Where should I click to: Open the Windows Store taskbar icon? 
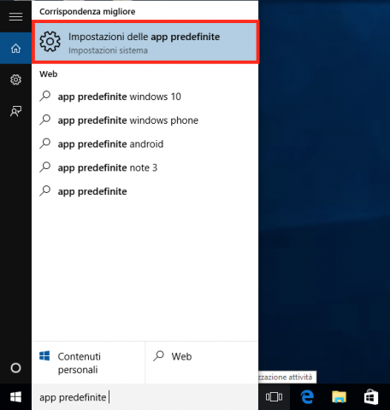371,397
